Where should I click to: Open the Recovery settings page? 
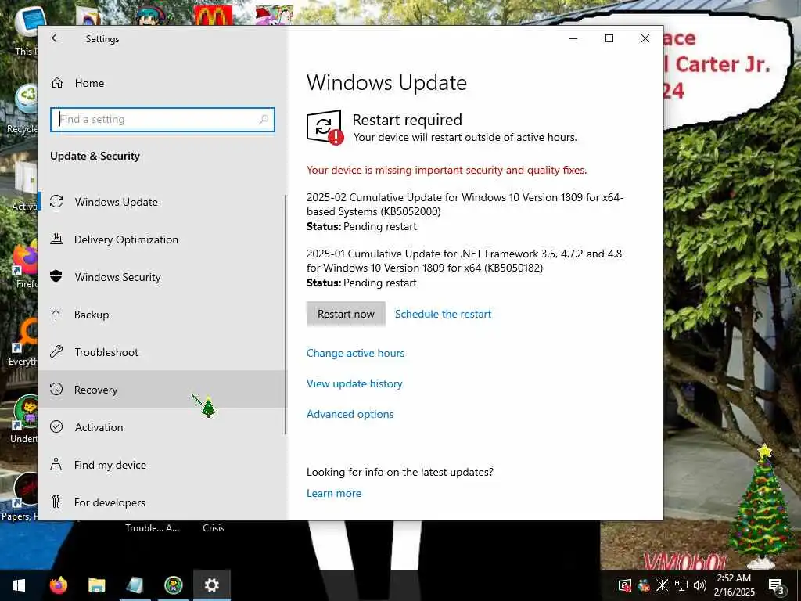(163, 390)
